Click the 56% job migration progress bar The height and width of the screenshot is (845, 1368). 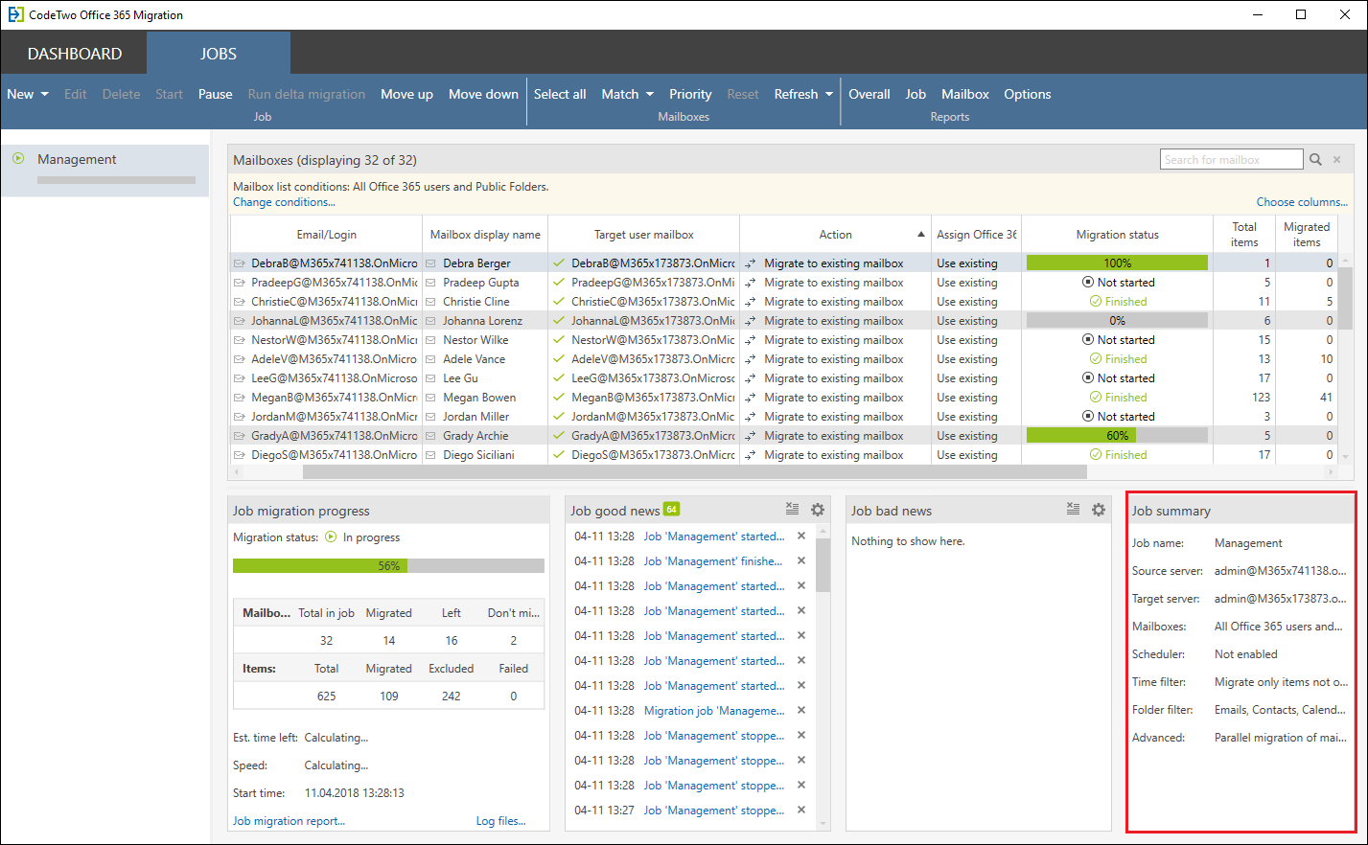388,566
